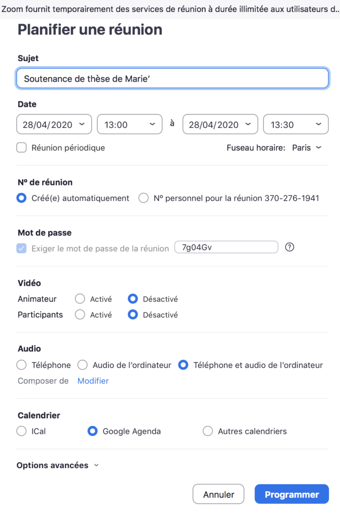
Task: Click the Modifier link under Audio
Action: coord(93,381)
